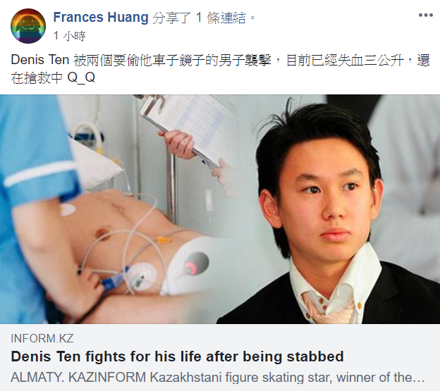Open Frances Huang's profile name link

(x=101, y=18)
